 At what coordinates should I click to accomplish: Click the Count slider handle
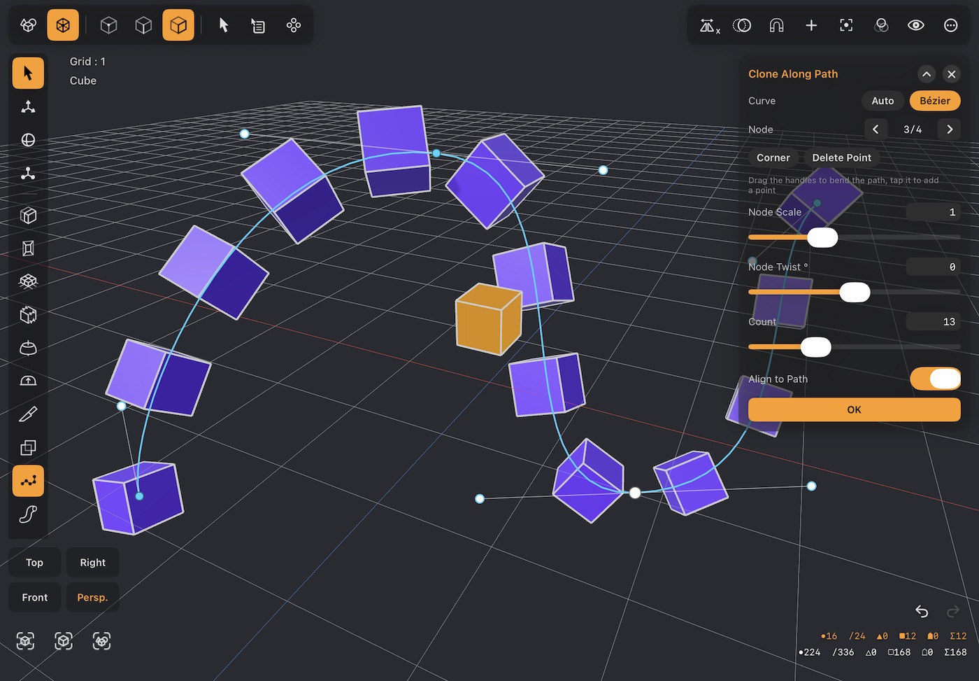pyautogui.click(x=816, y=346)
